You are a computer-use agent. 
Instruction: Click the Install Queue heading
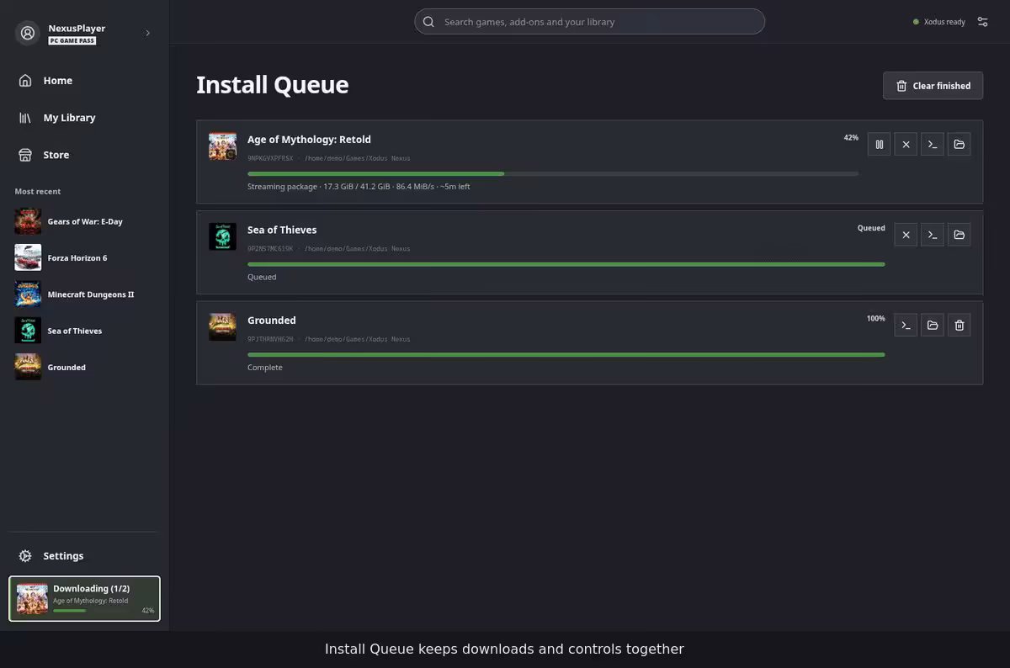[x=273, y=85]
